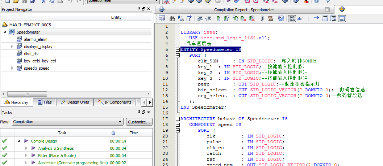Image resolution: width=383 pixels, height=166 pixels.
Task: Toggle bookmark on current line
Action: (x=218, y=18)
